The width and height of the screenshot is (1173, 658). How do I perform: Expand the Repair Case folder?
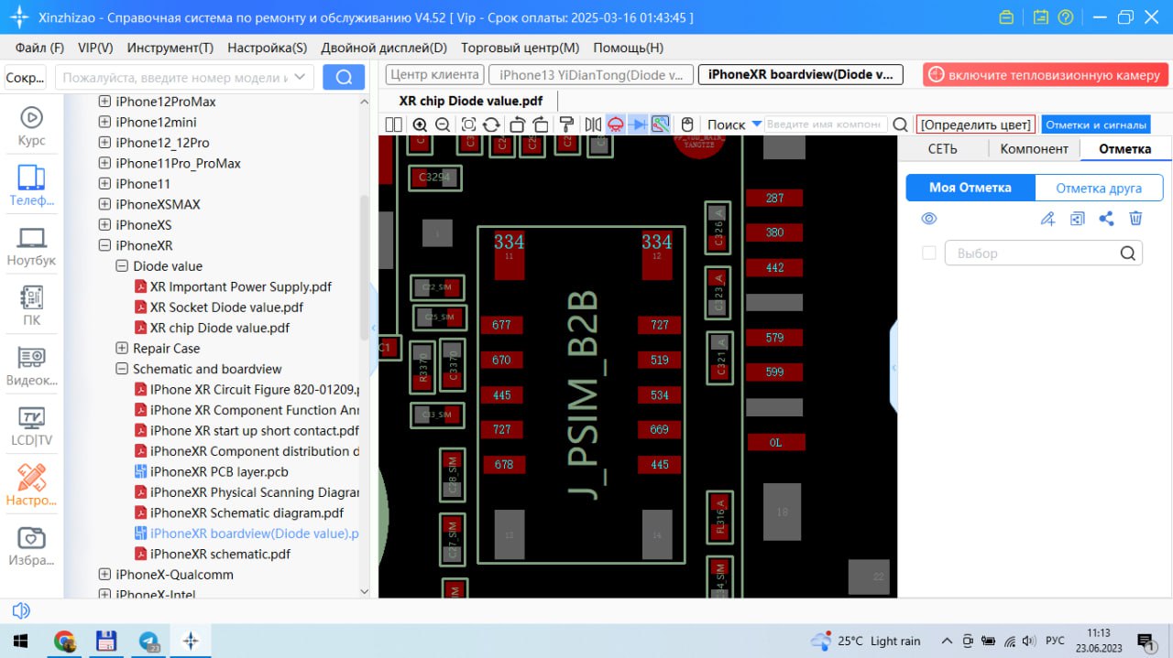coord(122,349)
